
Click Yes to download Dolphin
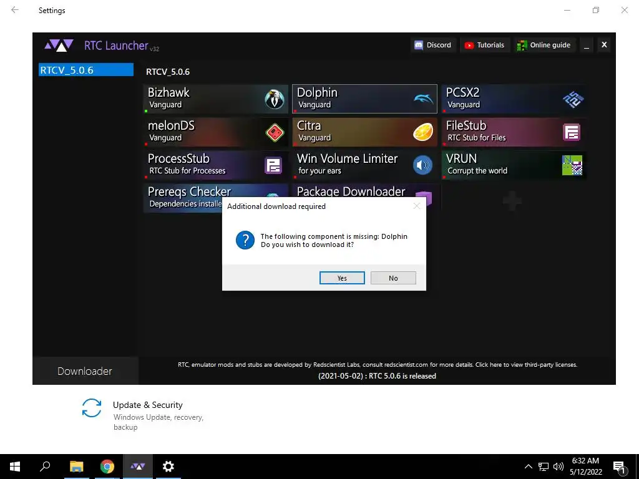[342, 278]
